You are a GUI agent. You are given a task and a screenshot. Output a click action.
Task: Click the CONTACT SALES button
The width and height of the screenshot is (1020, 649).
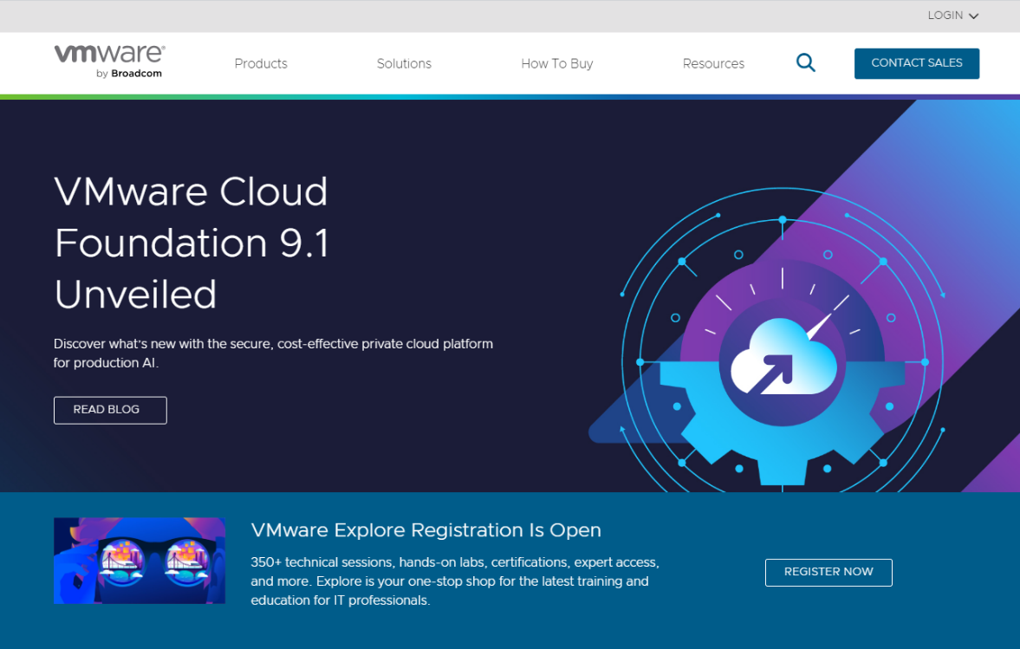(x=917, y=63)
